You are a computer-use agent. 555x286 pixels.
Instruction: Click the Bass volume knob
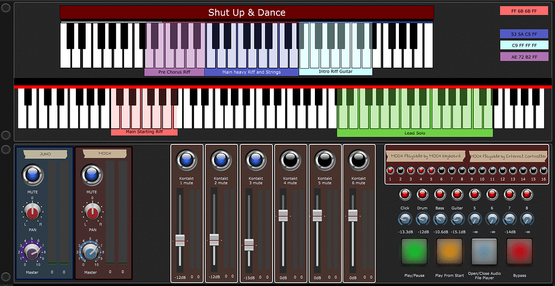click(x=440, y=219)
